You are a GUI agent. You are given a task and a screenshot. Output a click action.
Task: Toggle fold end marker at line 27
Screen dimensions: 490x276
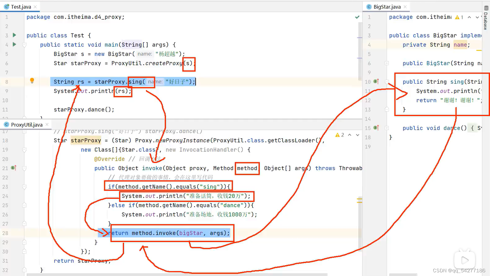click(24, 224)
